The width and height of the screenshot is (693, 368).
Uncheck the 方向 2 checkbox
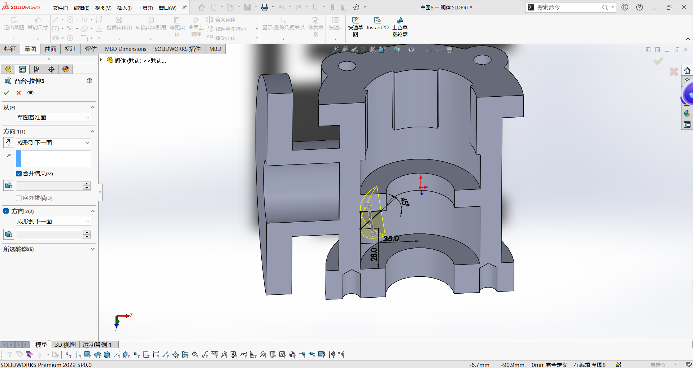pos(6,211)
